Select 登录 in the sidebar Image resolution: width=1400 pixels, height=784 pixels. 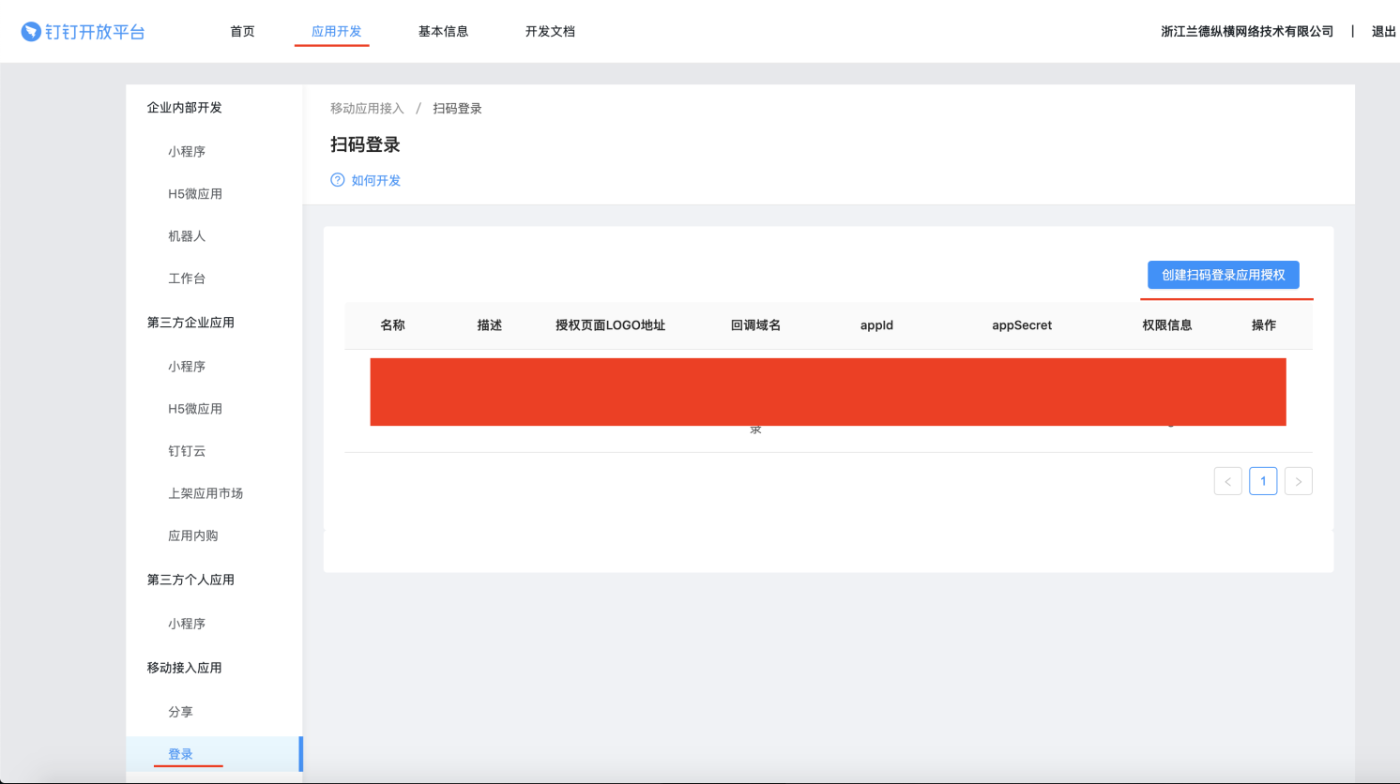tap(180, 754)
